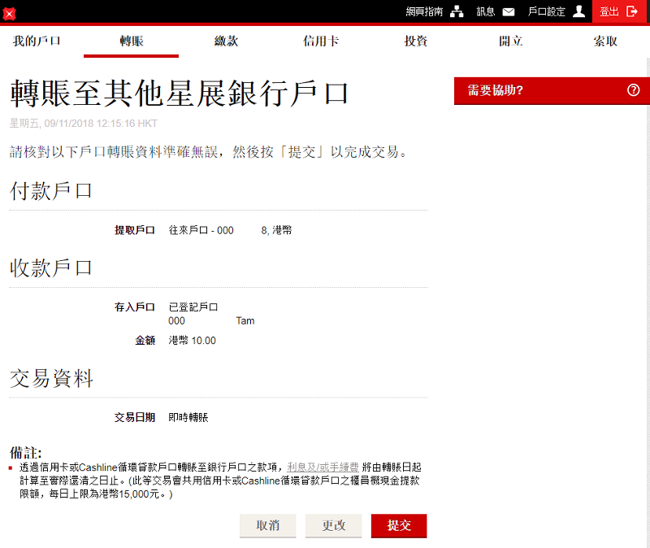Image resolution: width=650 pixels, height=548 pixels.
Task: Open the 戶口設定 text link
Action: point(546,11)
